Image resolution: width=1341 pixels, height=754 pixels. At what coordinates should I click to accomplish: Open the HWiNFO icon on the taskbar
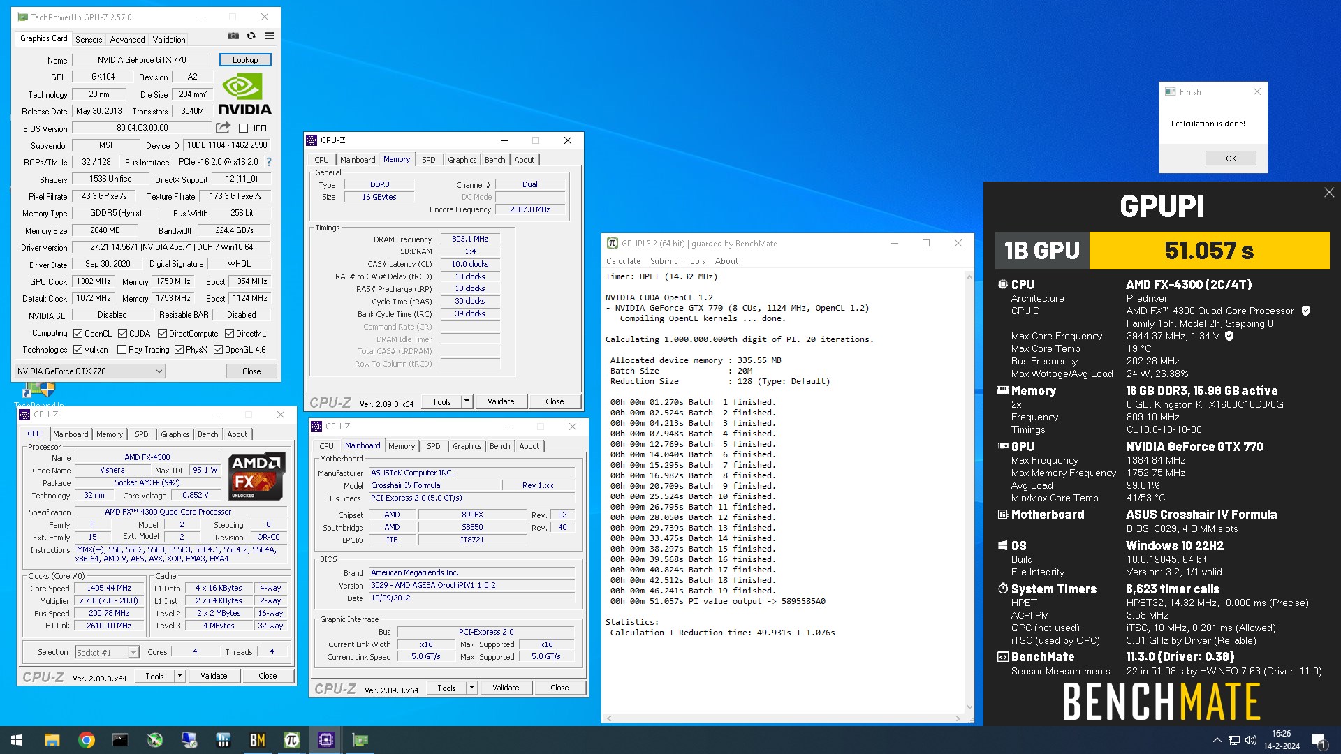[x=223, y=740]
